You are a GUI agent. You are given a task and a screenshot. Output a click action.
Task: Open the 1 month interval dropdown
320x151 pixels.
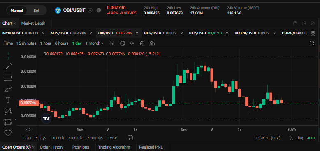point(95,43)
